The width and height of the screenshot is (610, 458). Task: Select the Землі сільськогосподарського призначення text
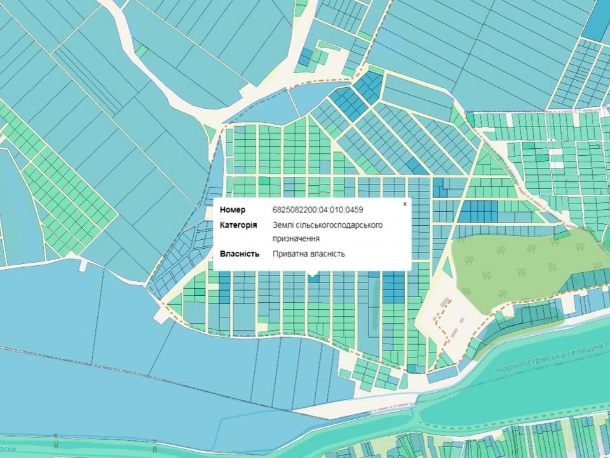point(327,232)
